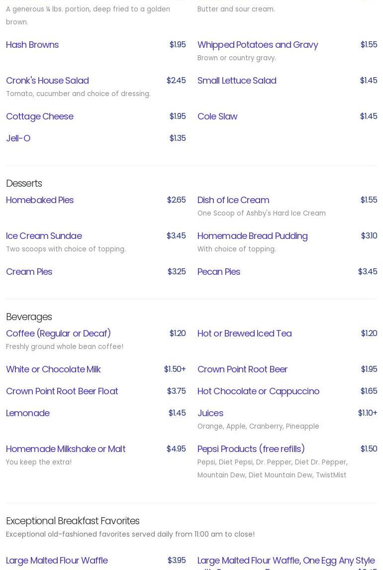Choose the Cottage Cheese side
Screen dimensions: 383x570
pyautogui.click(x=40, y=116)
